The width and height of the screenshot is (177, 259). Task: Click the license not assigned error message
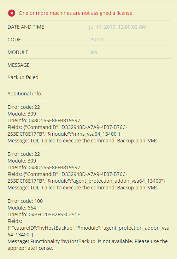coord(76,13)
